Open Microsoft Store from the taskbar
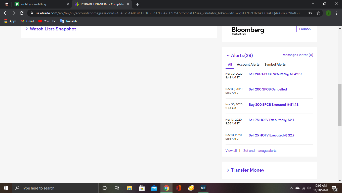Screen dimensions: 342x193 (x=142, y=188)
